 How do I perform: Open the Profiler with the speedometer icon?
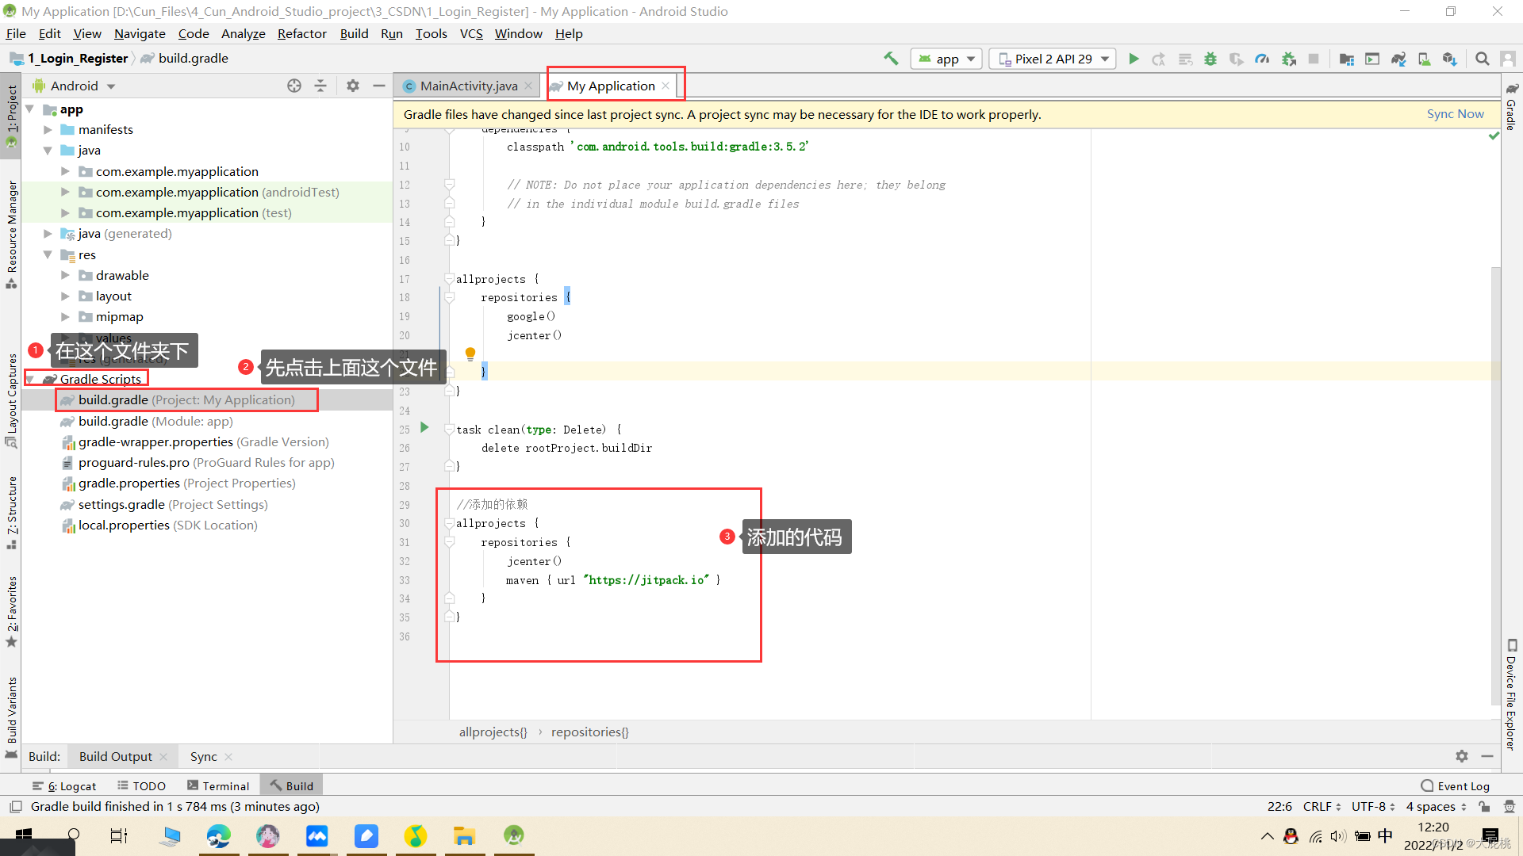[x=1262, y=58]
